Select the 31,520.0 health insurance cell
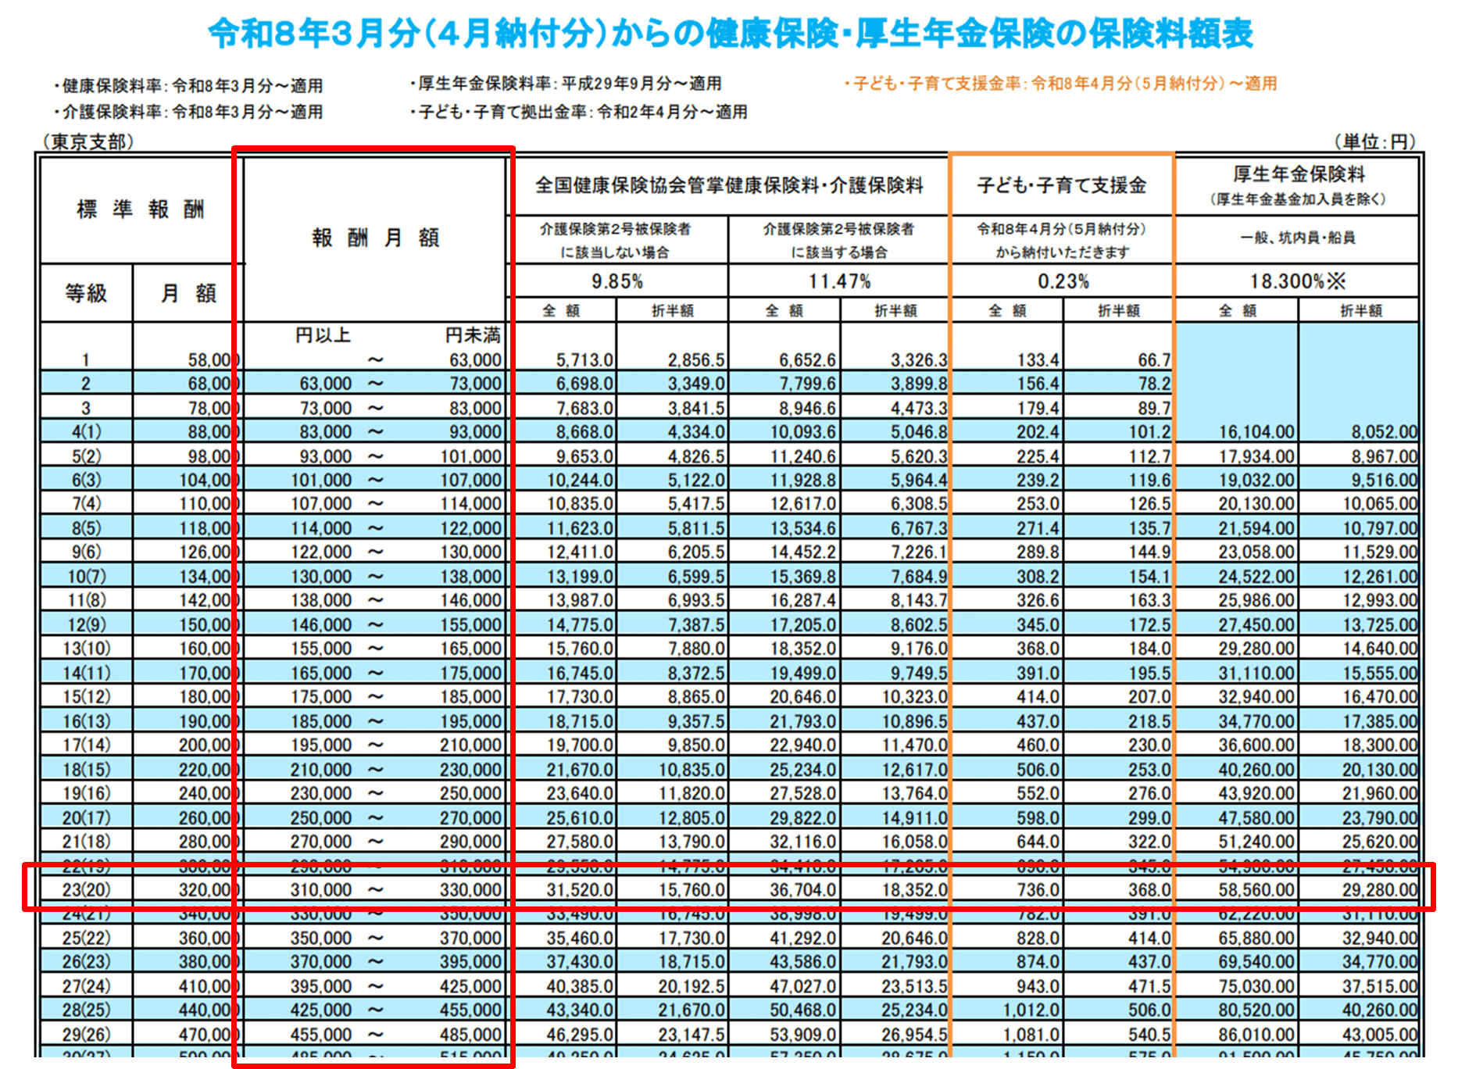Image resolution: width=1458 pixels, height=1069 pixels. (580, 889)
